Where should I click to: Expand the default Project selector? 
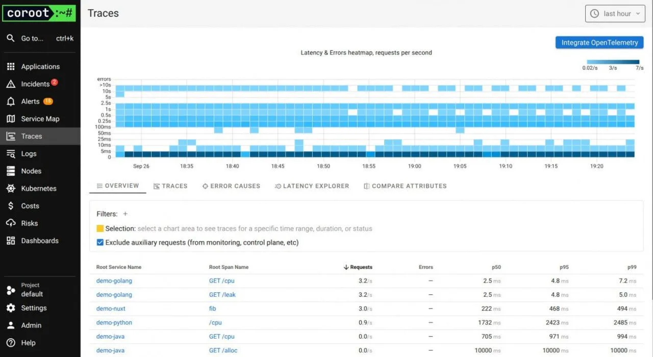tap(32, 290)
